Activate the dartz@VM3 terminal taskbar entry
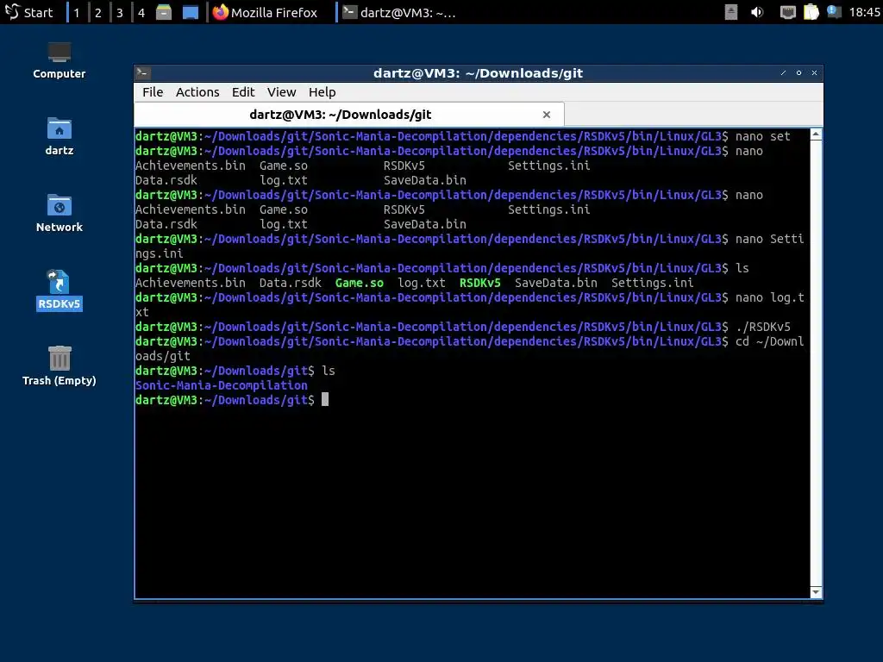The height and width of the screenshot is (662, 883). pos(399,12)
